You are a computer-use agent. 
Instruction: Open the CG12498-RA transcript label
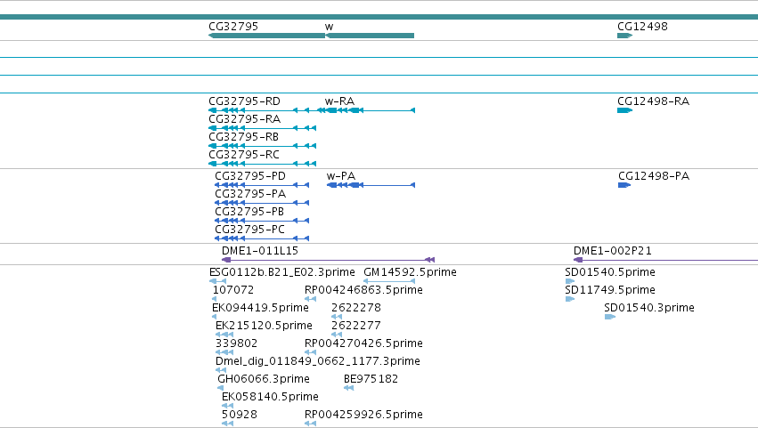(x=654, y=101)
